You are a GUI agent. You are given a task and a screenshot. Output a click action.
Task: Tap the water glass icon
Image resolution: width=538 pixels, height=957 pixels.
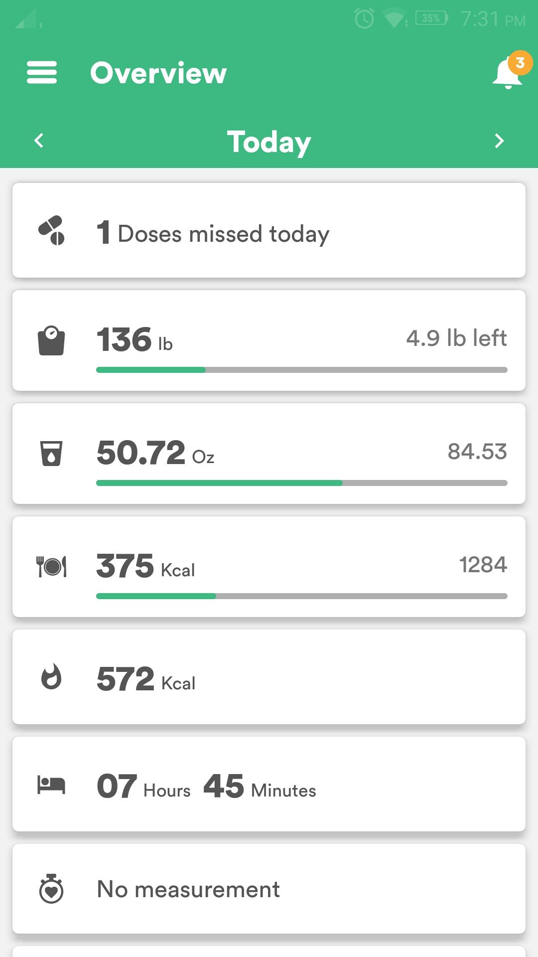click(51, 453)
